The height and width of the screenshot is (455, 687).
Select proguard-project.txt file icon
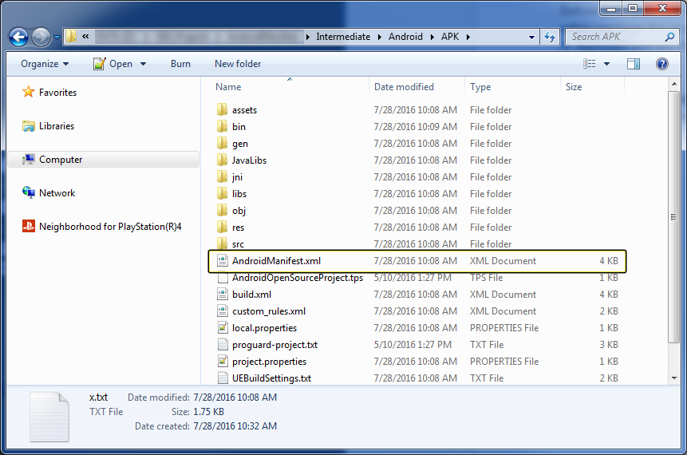point(223,345)
